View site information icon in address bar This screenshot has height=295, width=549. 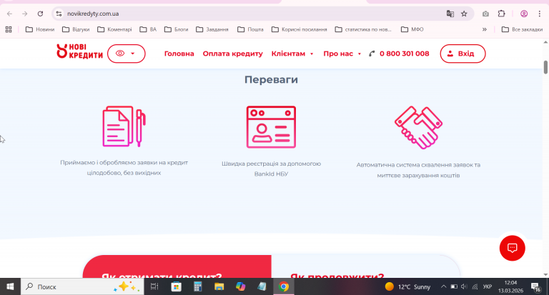(59, 14)
